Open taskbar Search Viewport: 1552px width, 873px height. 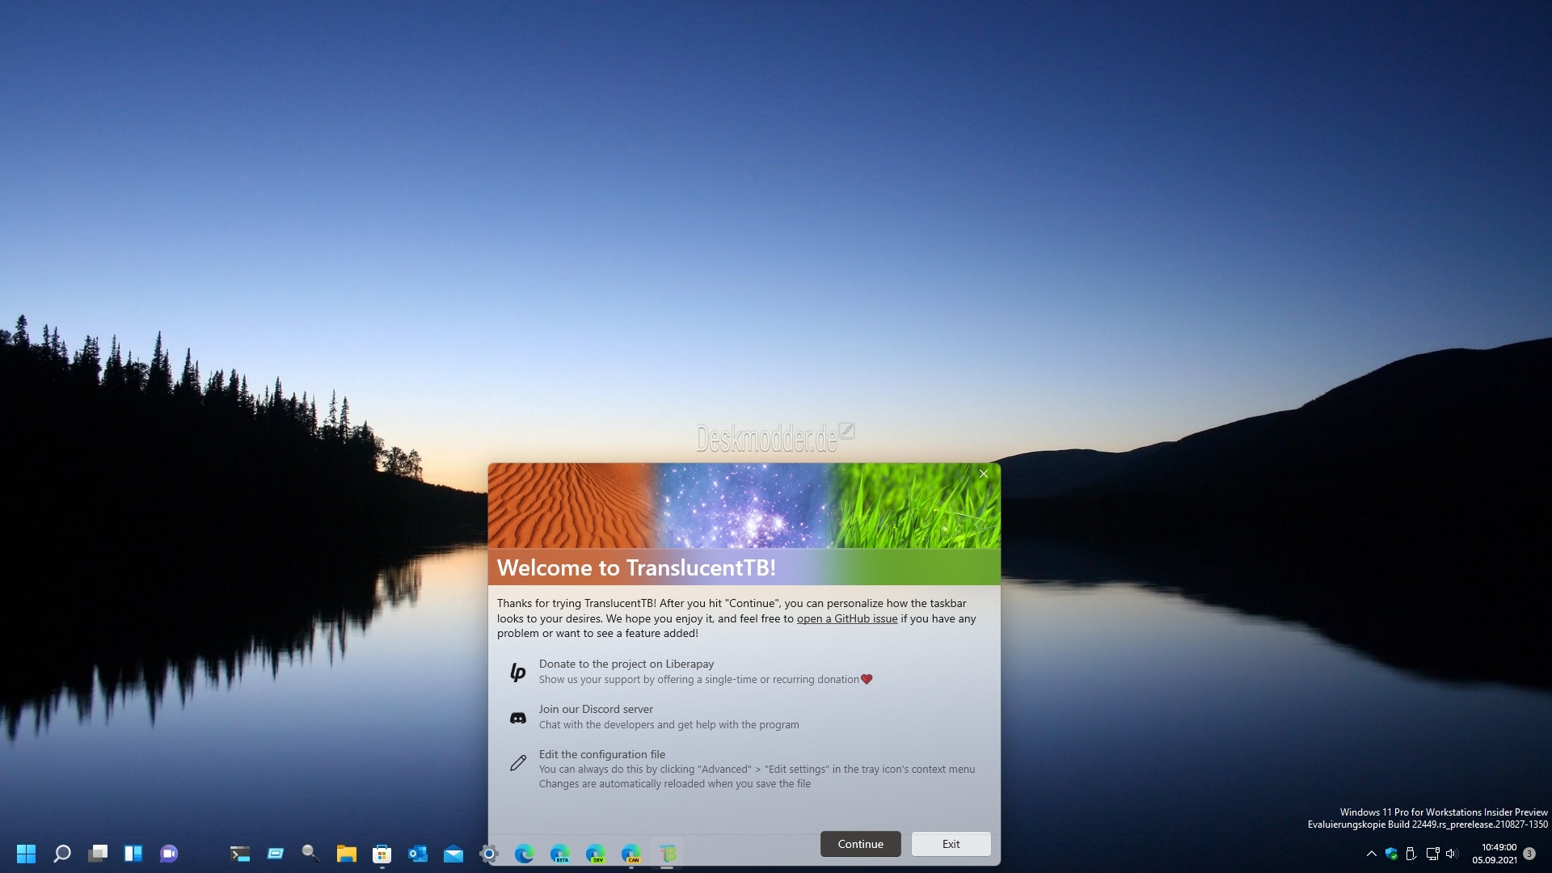(x=62, y=854)
